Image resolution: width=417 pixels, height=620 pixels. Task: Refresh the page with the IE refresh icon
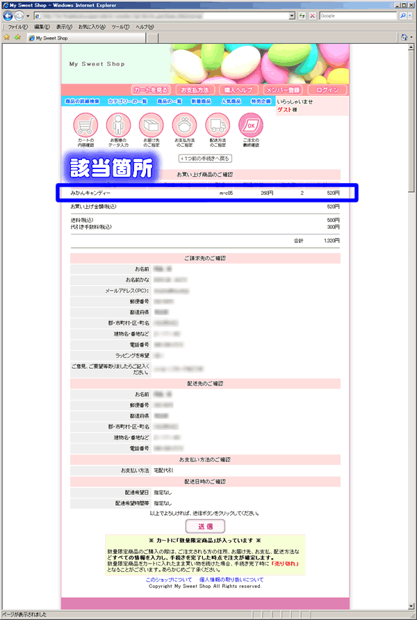coord(302,16)
